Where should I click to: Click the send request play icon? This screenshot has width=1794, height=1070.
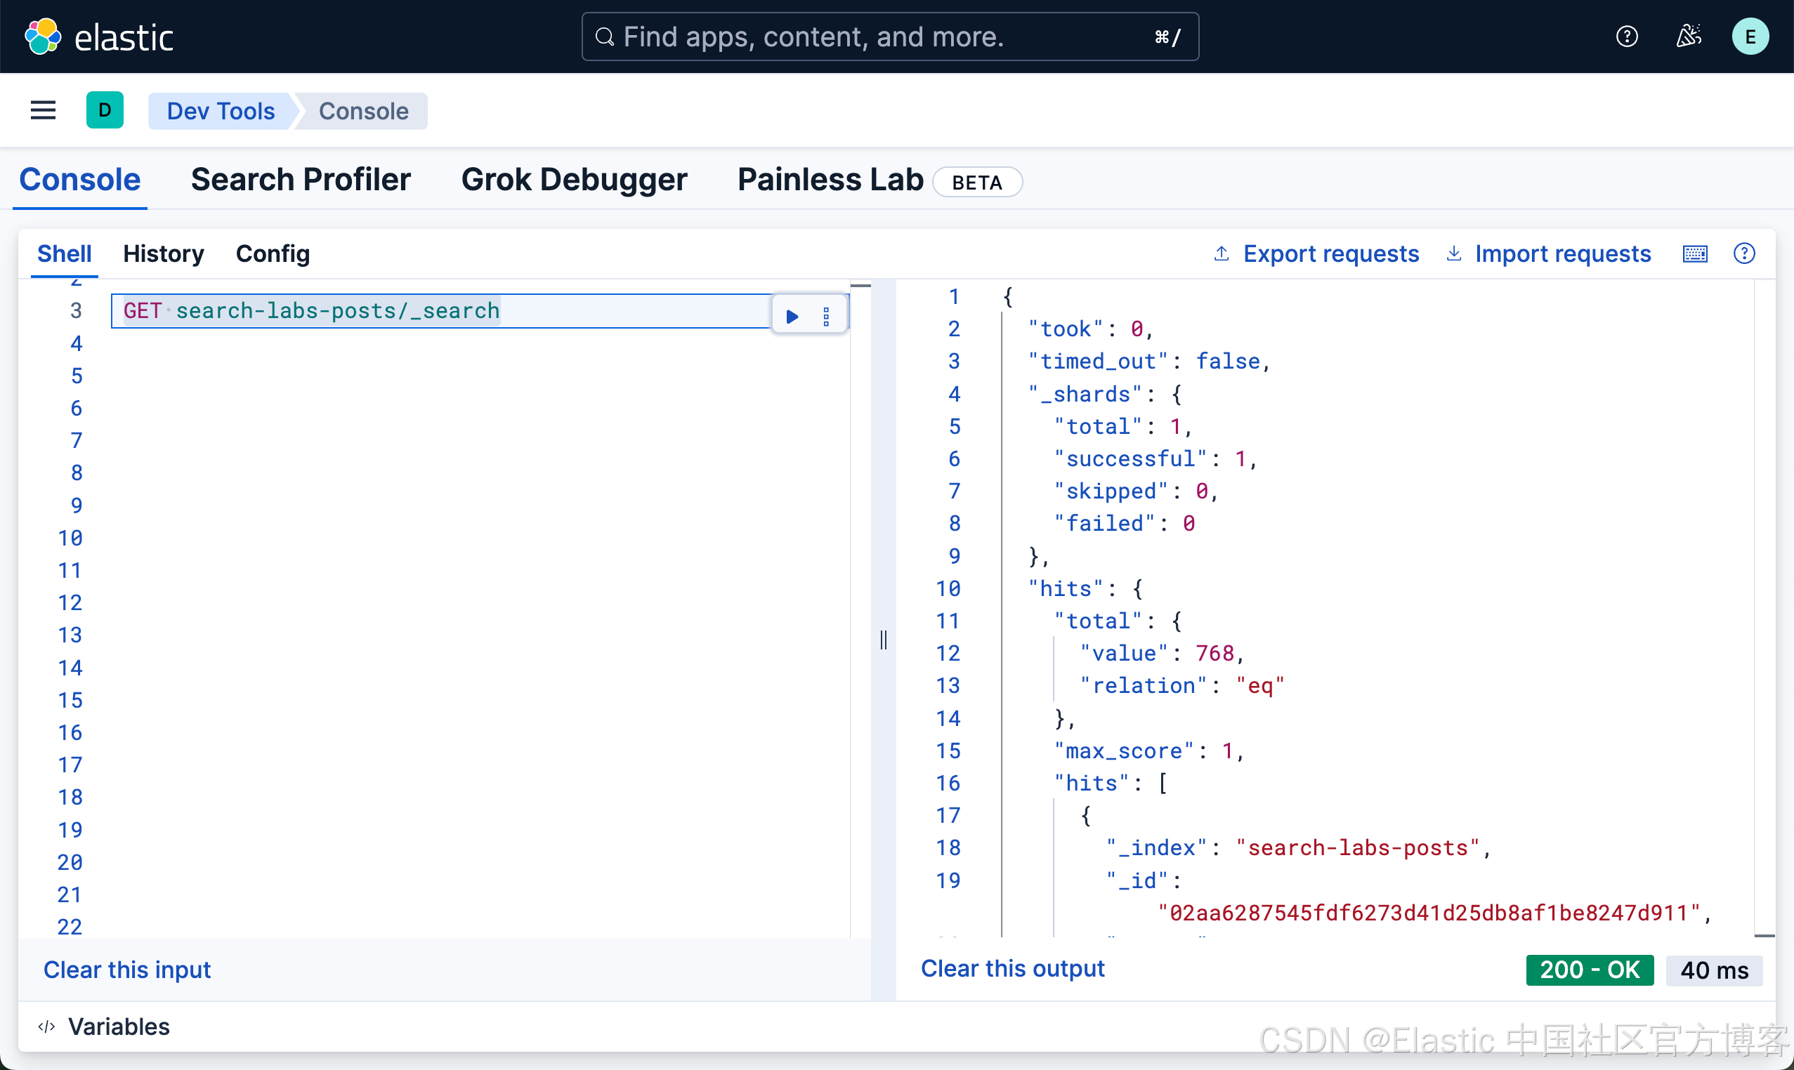pyautogui.click(x=792, y=316)
